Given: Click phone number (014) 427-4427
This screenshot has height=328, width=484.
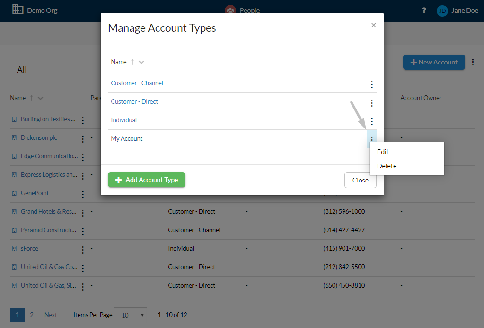Looking at the screenshot, I should 344,230.
